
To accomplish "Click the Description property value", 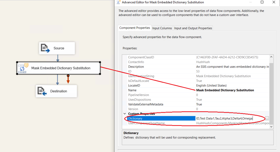I will point(232,67).
